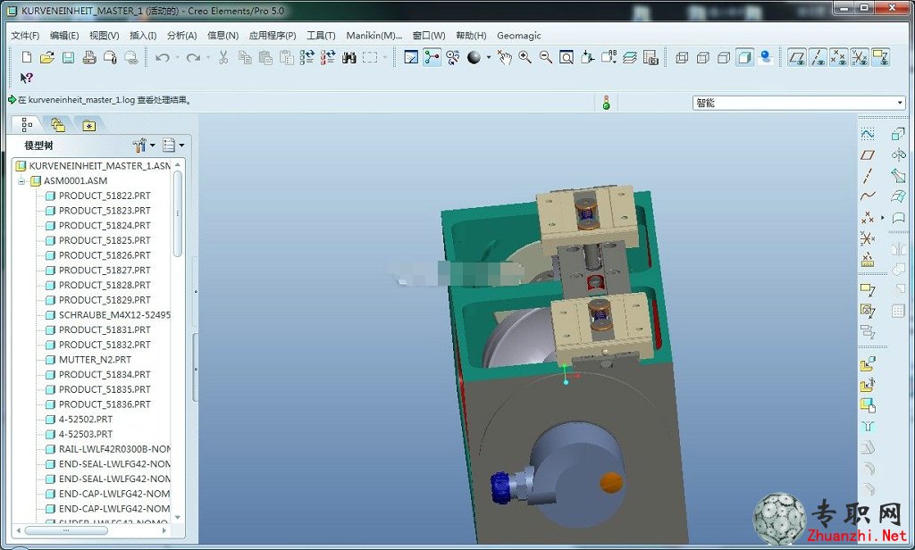Search model with the binoculars icon
The height and width of the screenshot is (550, 915).
click(x=349, y=57)
